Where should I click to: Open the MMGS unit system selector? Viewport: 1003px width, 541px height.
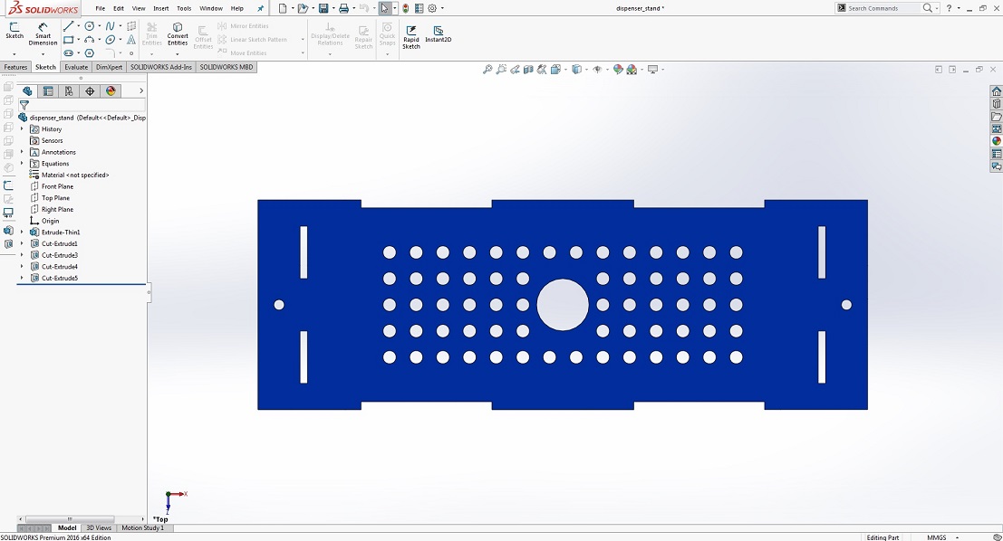tap(942, 537)
